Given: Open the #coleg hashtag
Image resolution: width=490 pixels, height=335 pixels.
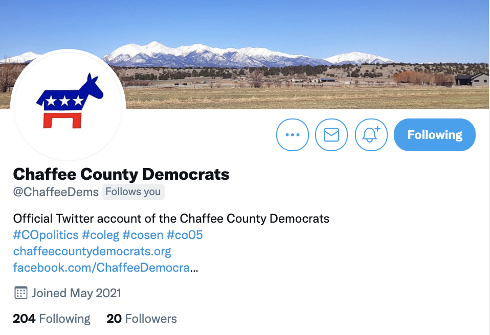Looking at the screenshot, I should (x=101, y=235).
